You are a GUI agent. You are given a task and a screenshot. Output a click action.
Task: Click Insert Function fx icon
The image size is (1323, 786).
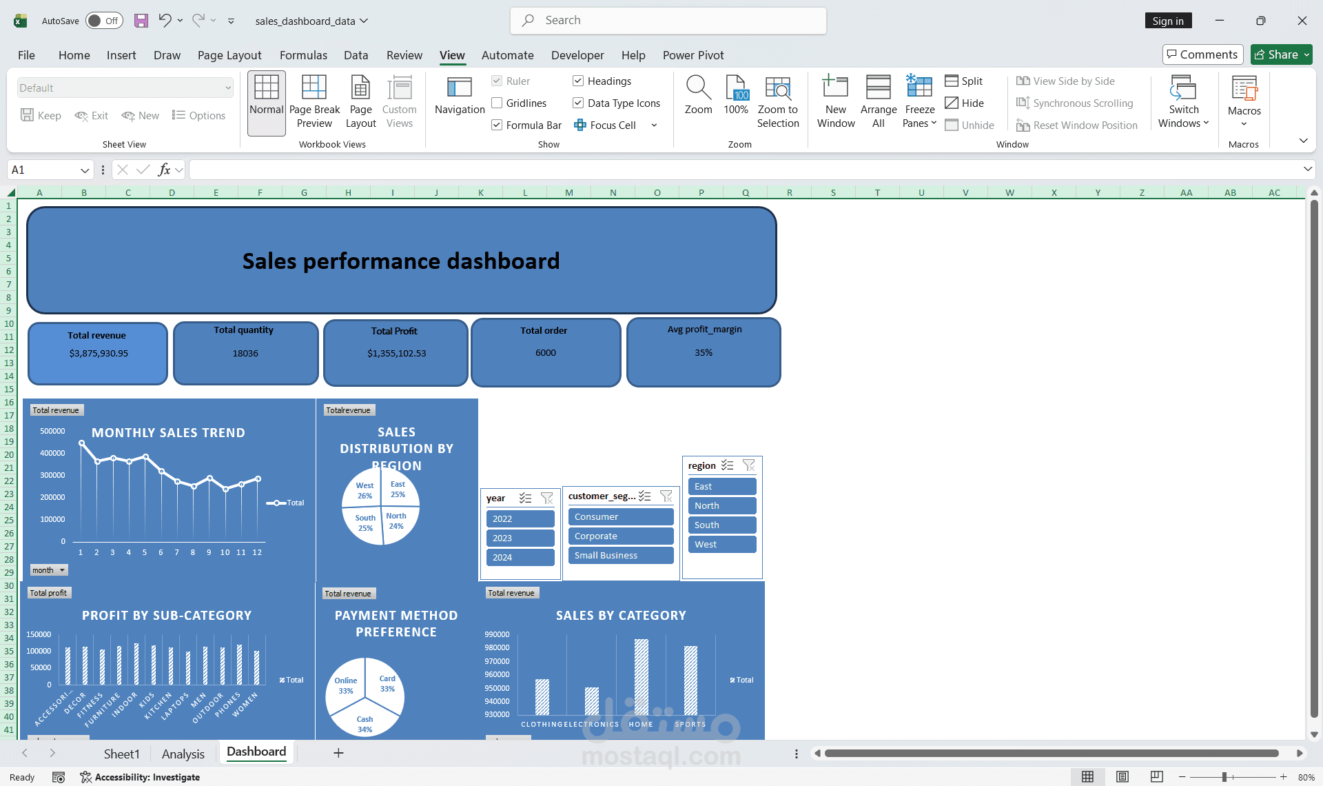click(164, 170)
